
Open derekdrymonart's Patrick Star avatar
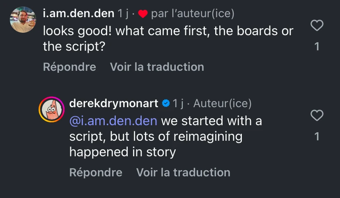pyautogui.click(x=51, y=110)
